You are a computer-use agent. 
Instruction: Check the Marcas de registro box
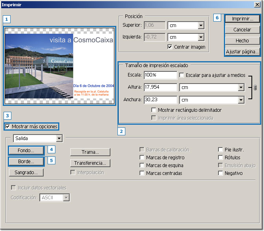coord(142,158)
